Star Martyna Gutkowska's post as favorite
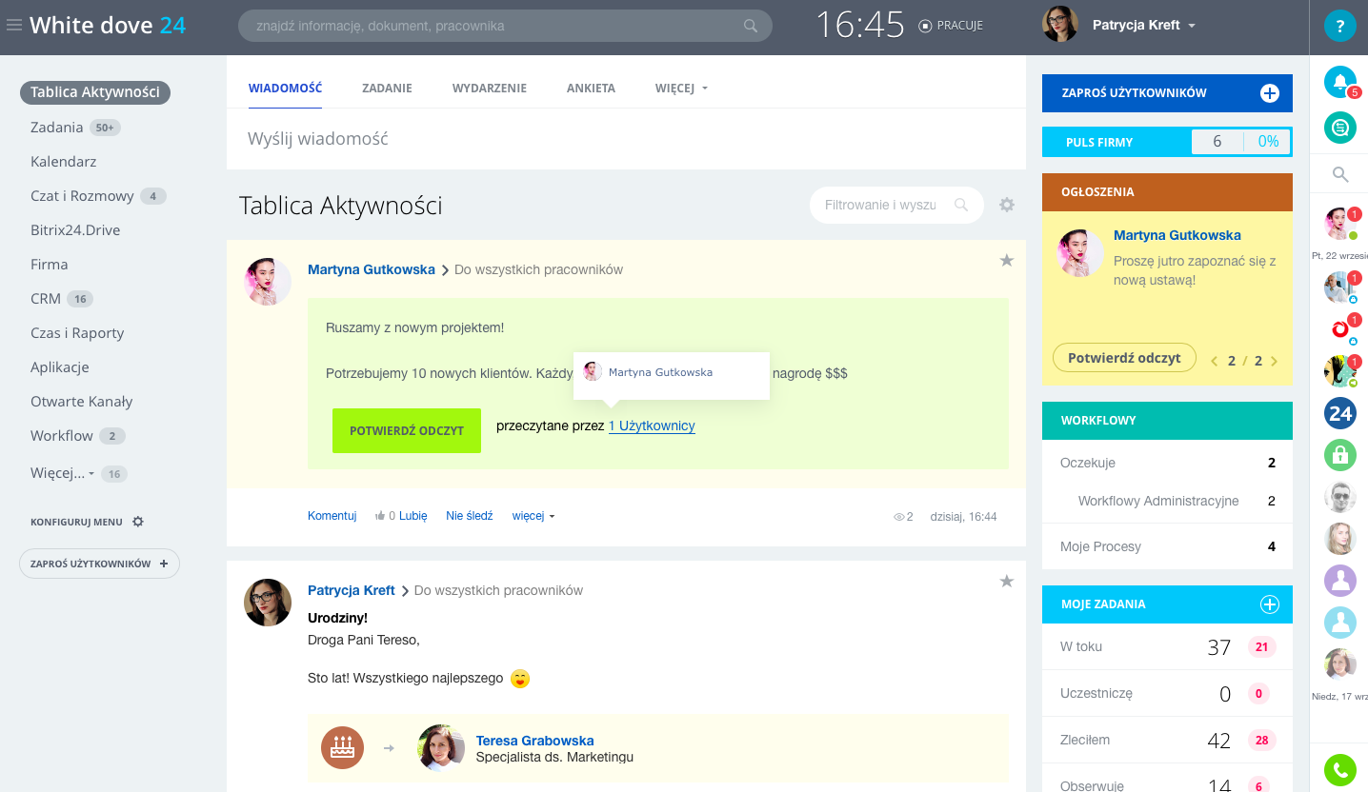 click(1006, 261)
